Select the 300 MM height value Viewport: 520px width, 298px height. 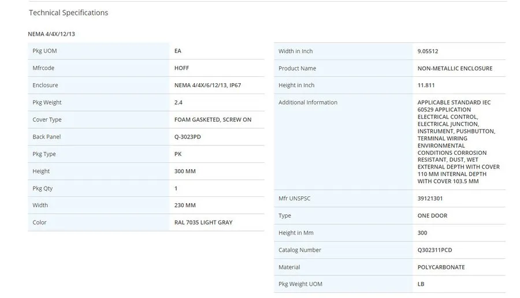[x=185, y=171]
